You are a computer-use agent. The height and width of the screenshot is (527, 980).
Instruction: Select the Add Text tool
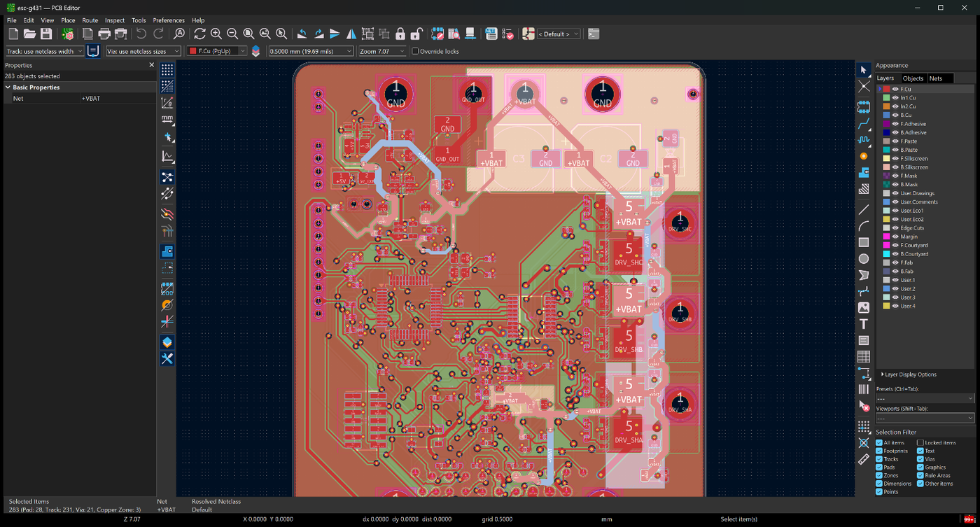click(x=864, y=324)
